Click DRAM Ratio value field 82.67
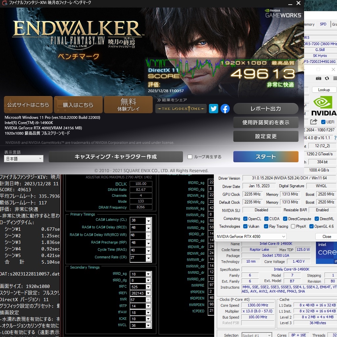The image size is (337, 337). pos(141,190)
